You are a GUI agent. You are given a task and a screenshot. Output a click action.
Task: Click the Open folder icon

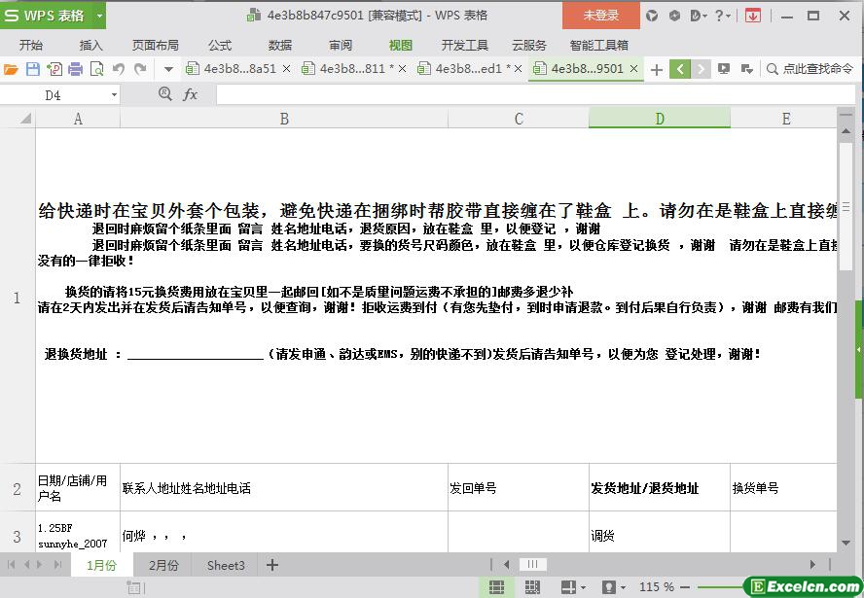click(11, 69)
